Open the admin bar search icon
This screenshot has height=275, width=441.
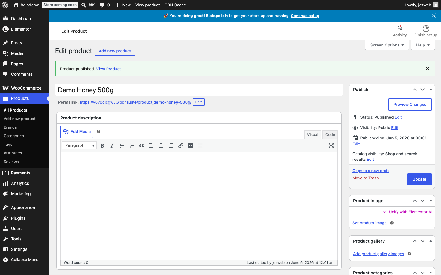84,5
